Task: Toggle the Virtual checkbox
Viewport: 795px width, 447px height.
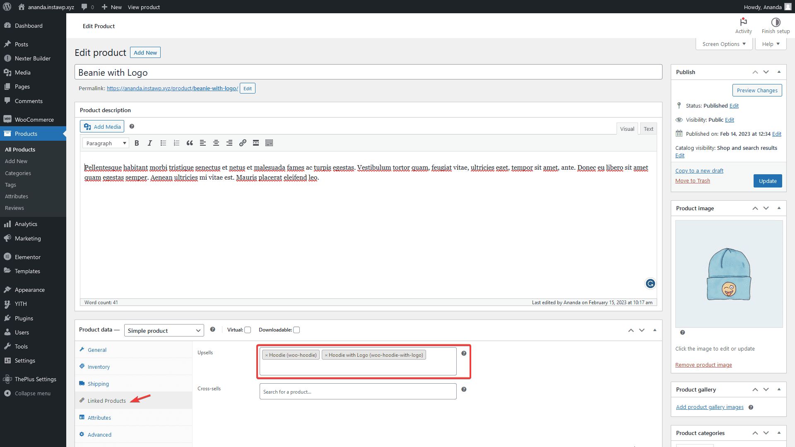Action: point(248,330)
